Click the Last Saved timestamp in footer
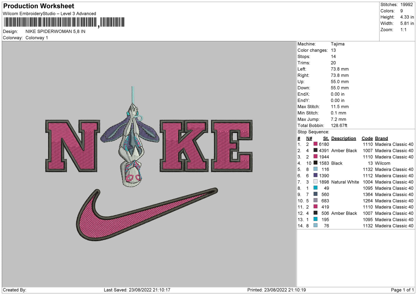Screen dimensions: 417x295 click(x=137, y=290)
